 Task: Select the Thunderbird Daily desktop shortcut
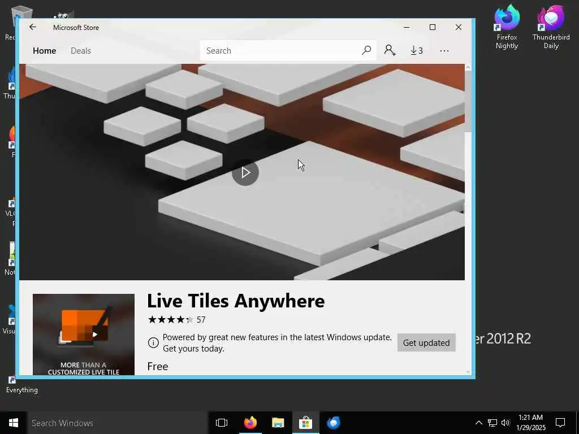(551, 27)
